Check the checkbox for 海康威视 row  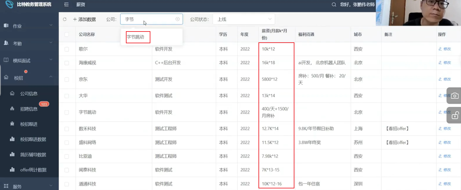(67, 63)
